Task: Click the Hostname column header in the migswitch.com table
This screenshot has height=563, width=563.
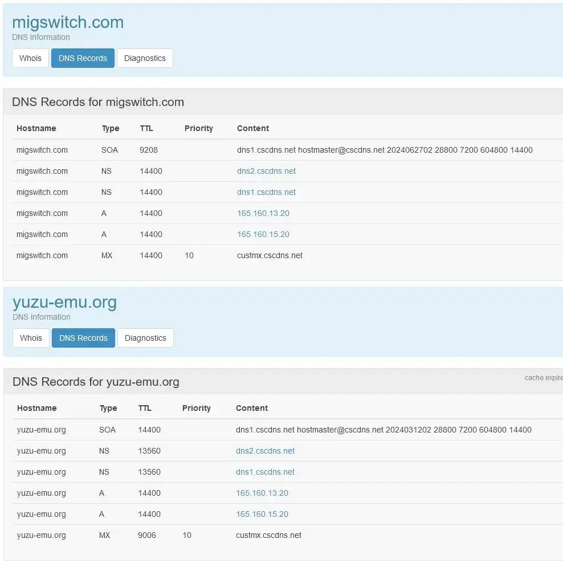Action: coord(36,128)
